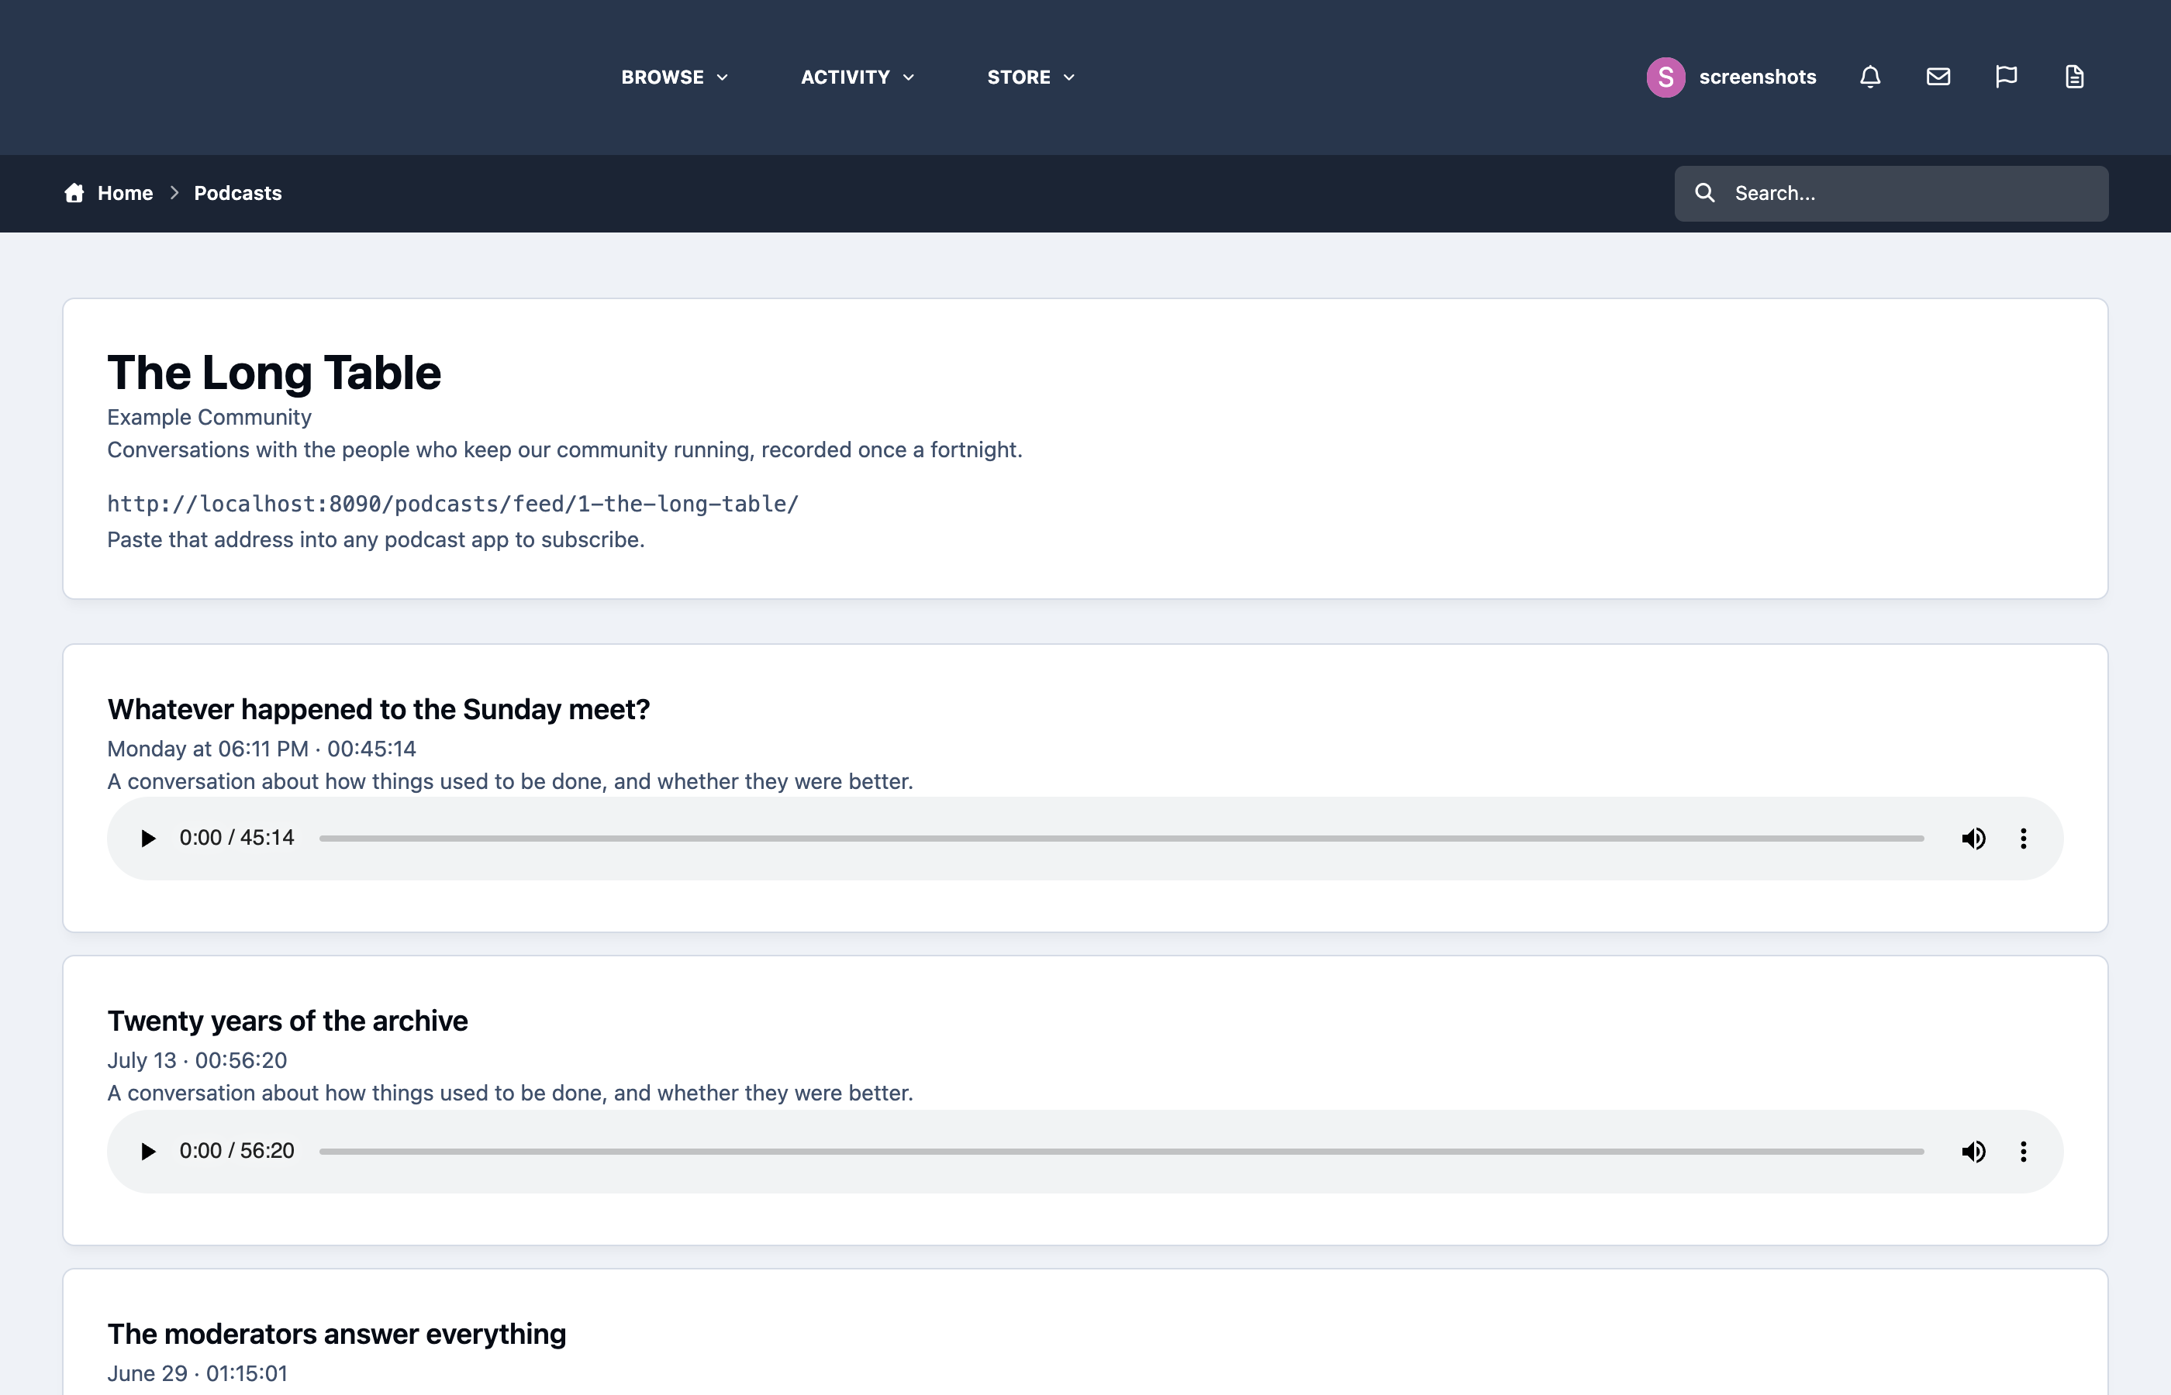Viewport: 2171px width, 1395px height.
Task: Play the Whatever happened to Sunday meet episode
Action: [147, 838]
